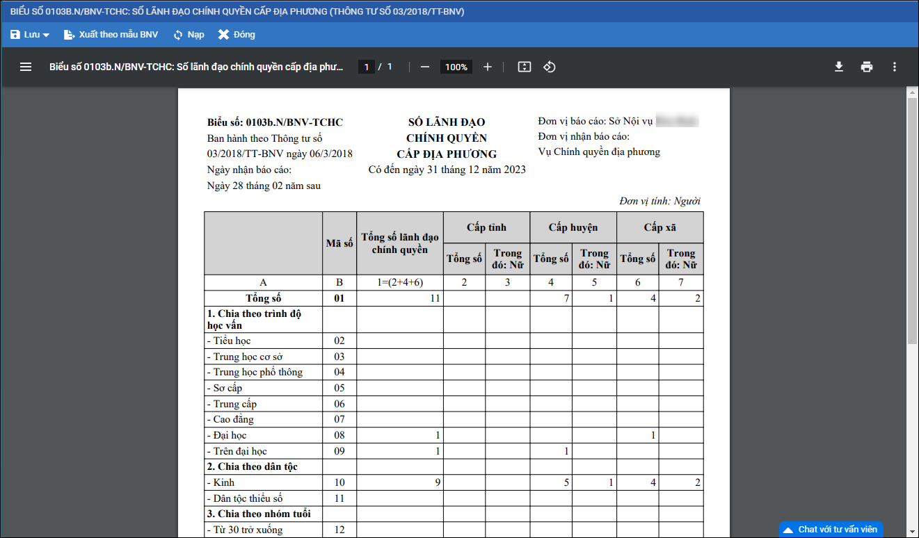919x538 pixels.
Task: Expand the Chat với tư vấn viên panel
Action: (x=831, y=530)
